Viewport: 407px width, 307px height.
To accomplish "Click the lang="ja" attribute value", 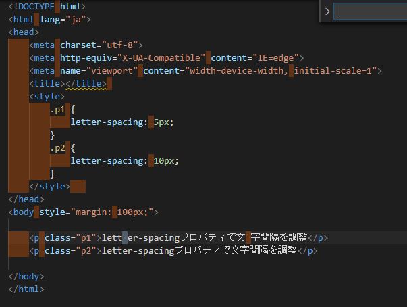I will pos(63,20).
